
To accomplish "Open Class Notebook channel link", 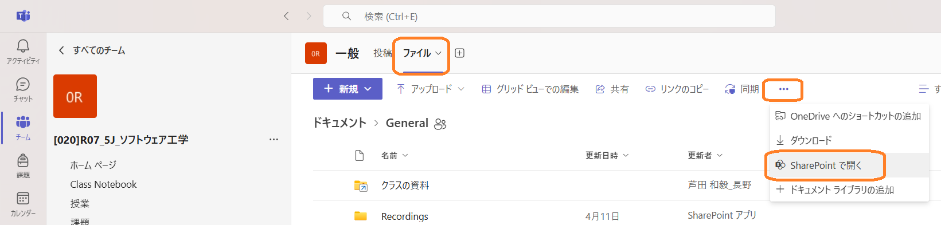I will pyautogui.click(x=103, y=184).
